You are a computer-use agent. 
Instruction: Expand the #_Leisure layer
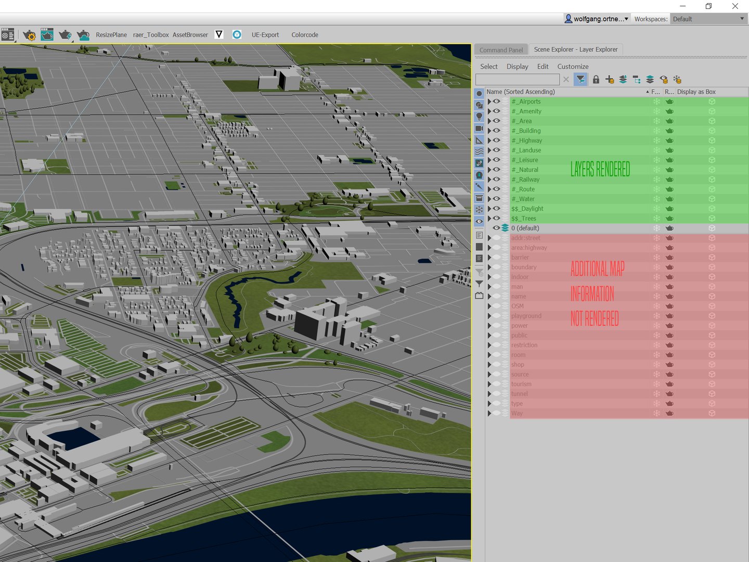pos(489,160)
